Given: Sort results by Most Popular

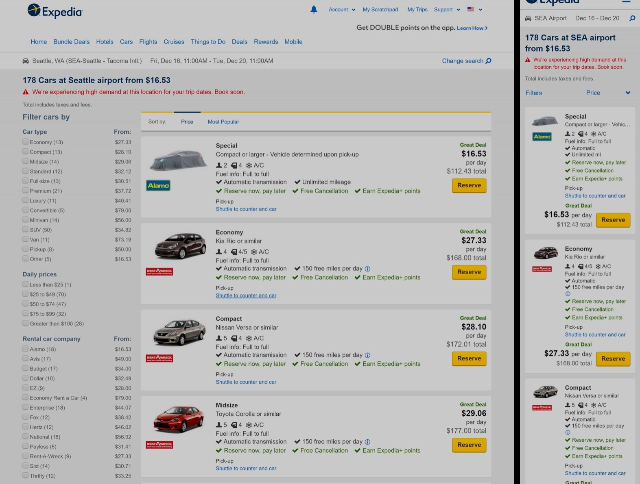Looking at the screenshot, I should tap(223, 122).
